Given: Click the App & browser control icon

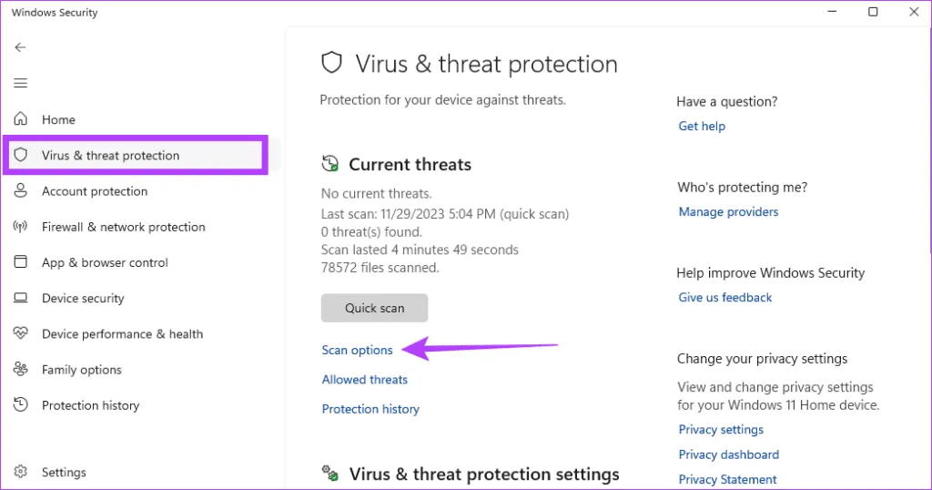Looking at the screenshot, I should pos(21,262).
